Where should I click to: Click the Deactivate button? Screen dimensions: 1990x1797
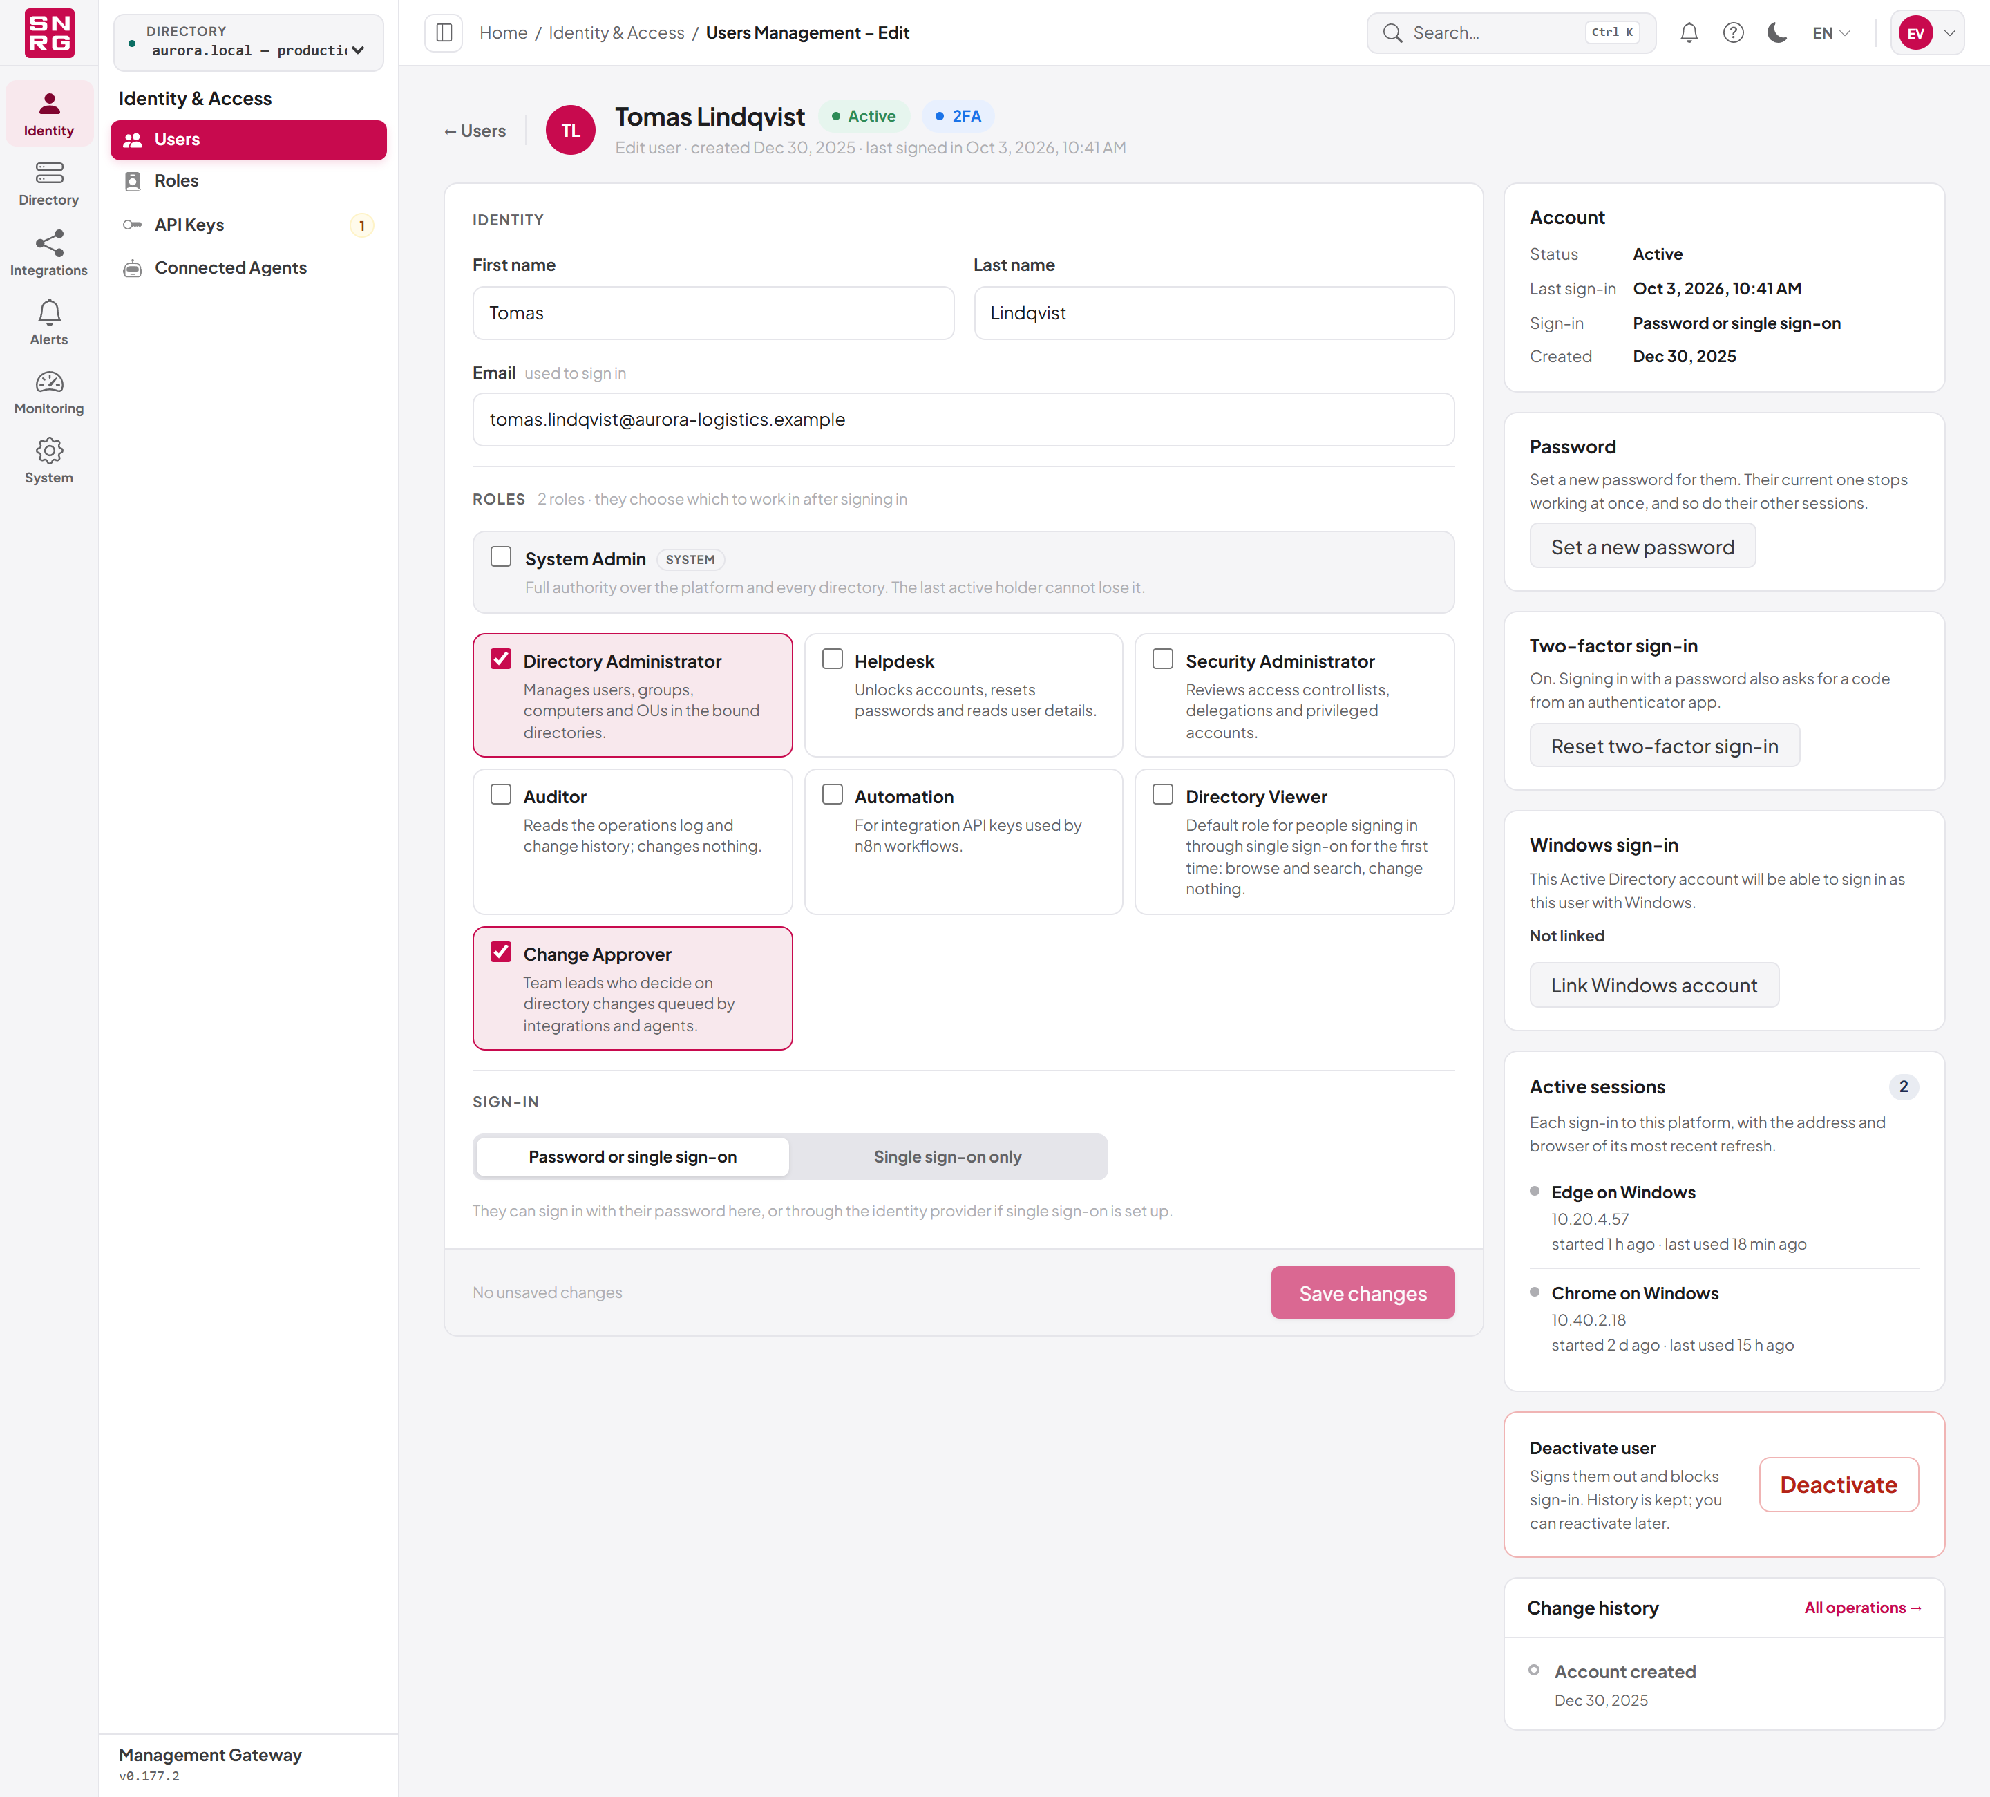click(1839, 1485)
